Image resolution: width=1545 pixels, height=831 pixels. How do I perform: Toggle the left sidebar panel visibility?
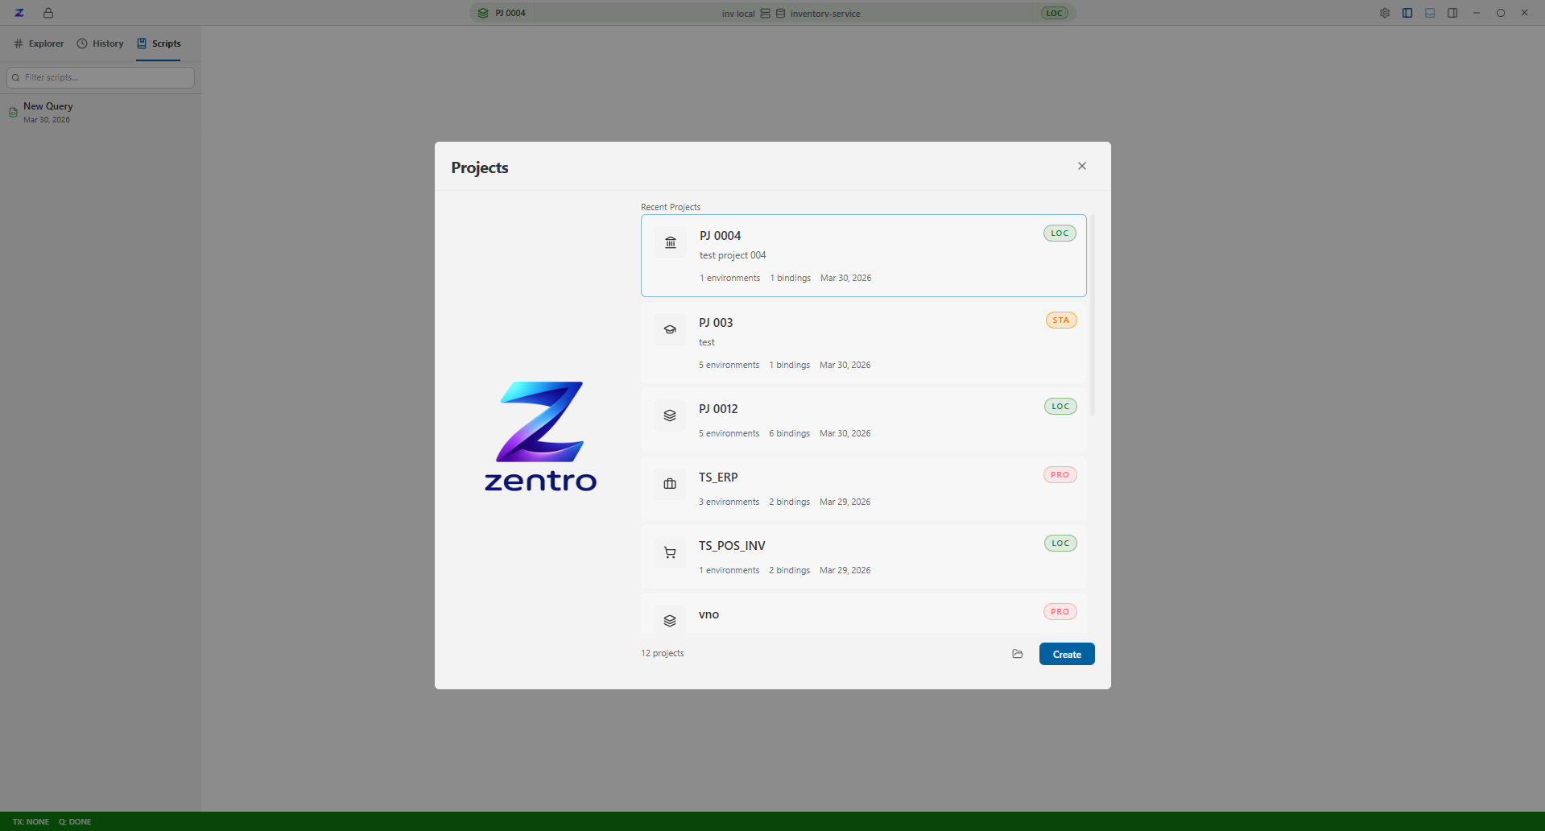pyautogui.click(x=1407, y=13)
